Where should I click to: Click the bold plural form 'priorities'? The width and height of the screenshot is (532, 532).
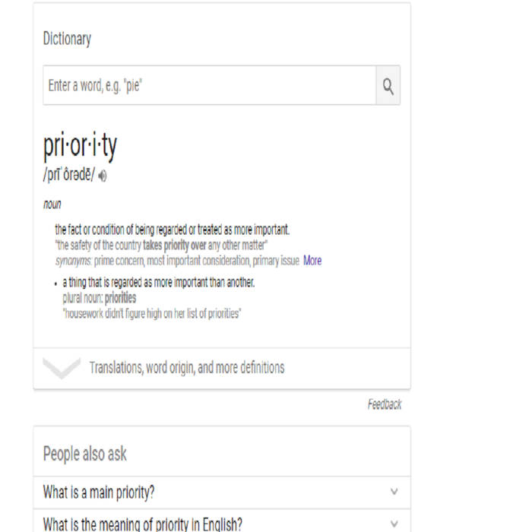(x=120, y=298)
